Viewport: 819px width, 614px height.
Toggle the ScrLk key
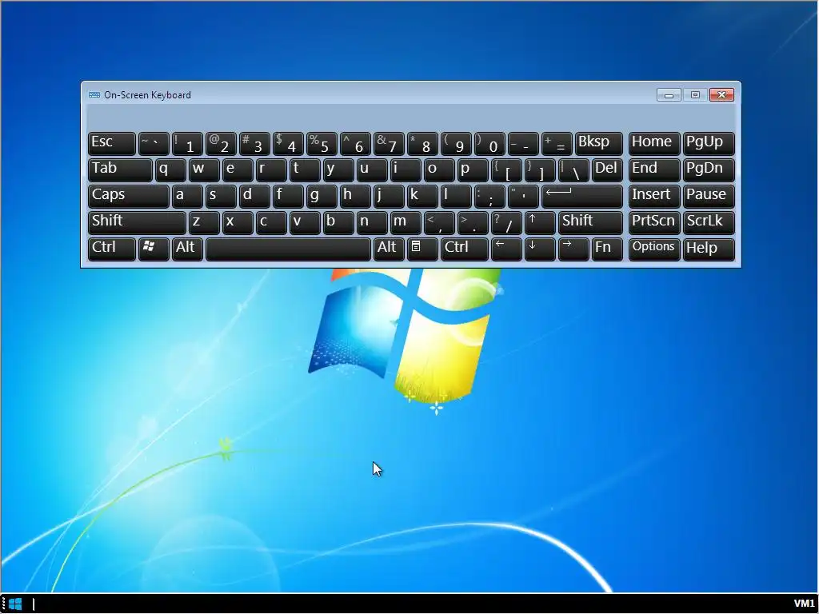709,223
